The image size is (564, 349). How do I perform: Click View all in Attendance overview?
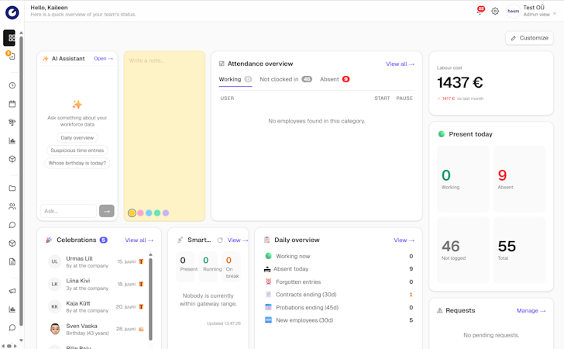[x=400, y=64]
